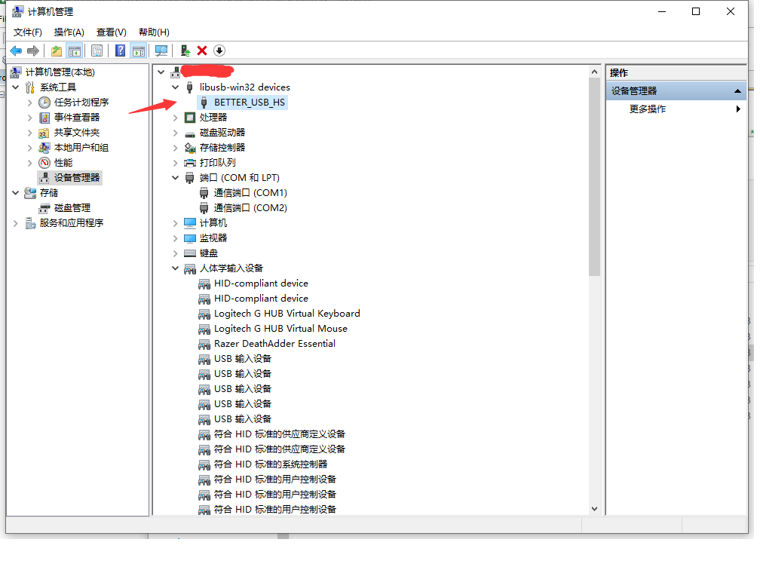The image size is (760, 570).
Task: Click the blue help question mark icon
Action: pos(120,51)
